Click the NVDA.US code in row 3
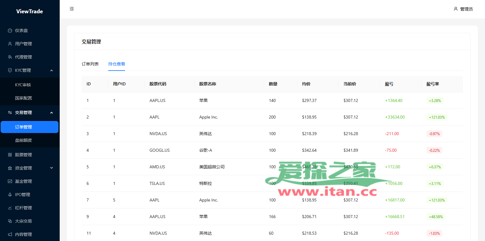This screenshot has height=241, width=485. point(158,134)
